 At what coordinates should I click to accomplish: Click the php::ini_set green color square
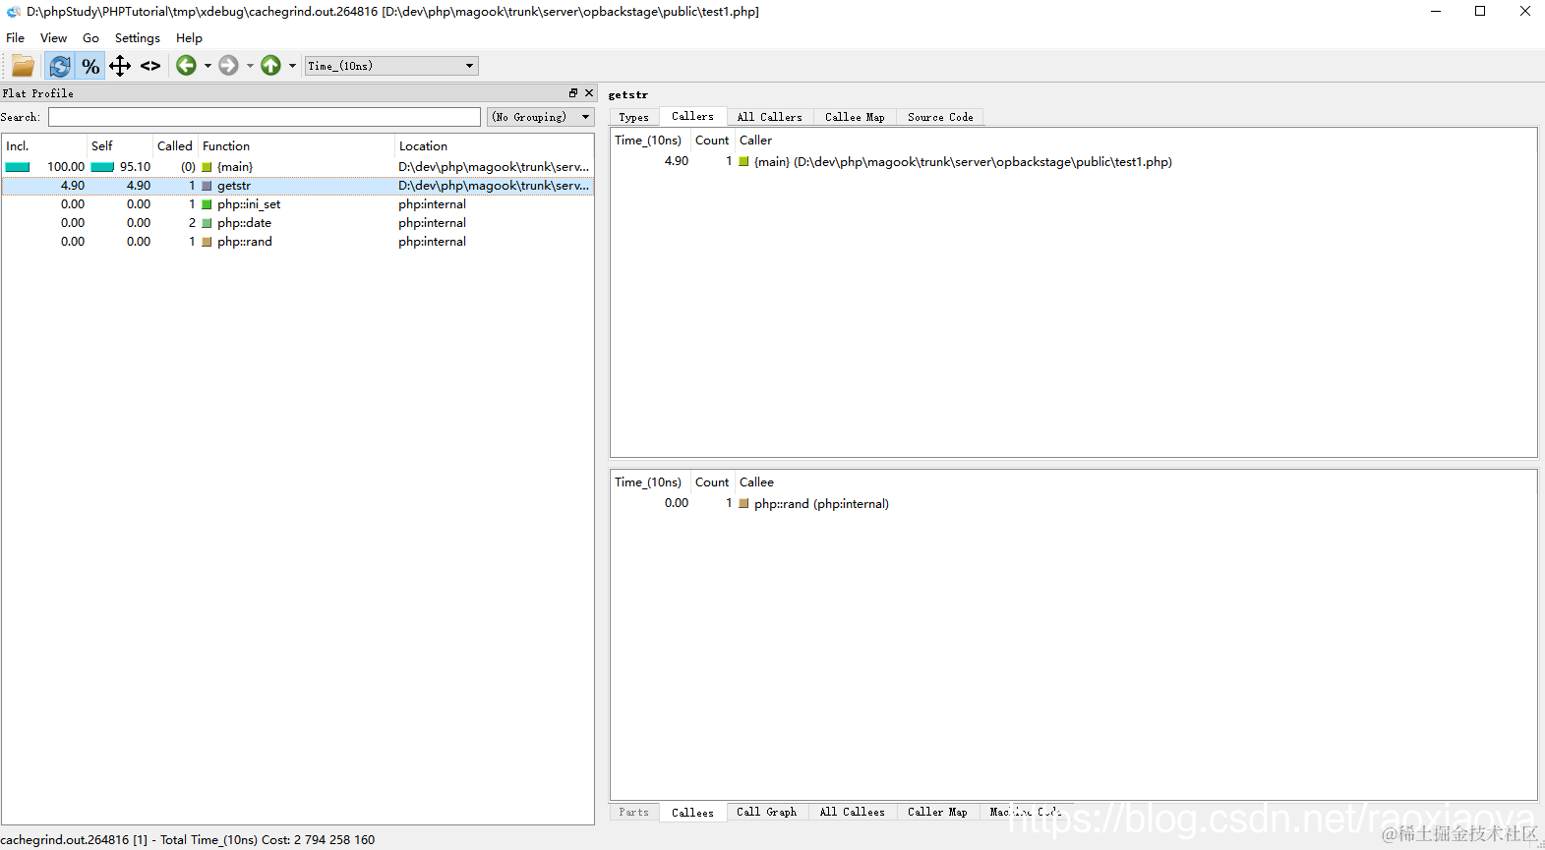click(207, 204)
